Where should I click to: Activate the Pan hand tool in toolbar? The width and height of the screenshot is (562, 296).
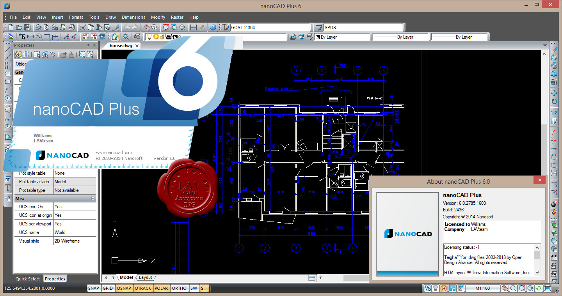click(x=146, y=27)
